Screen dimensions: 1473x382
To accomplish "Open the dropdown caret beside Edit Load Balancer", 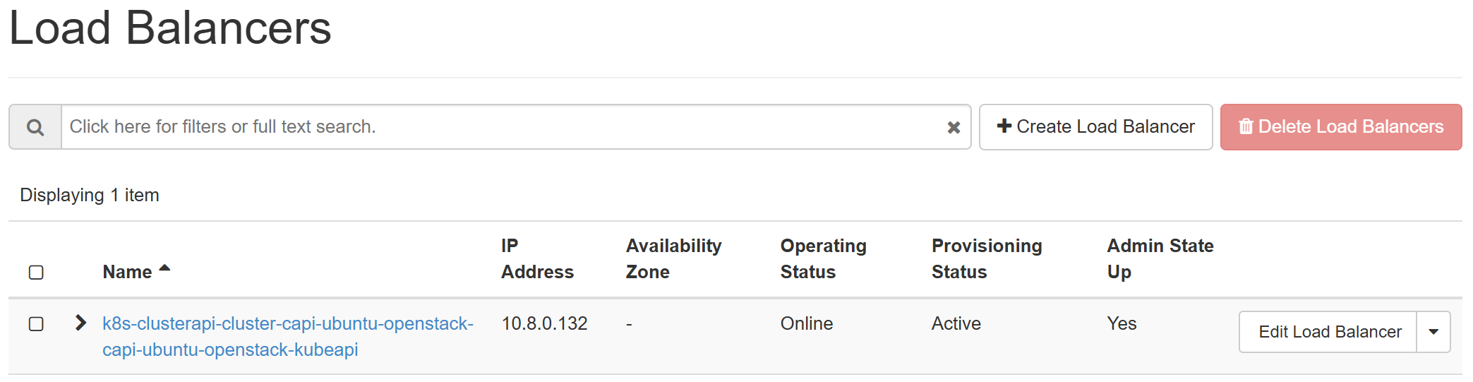I will [1433, 332].
